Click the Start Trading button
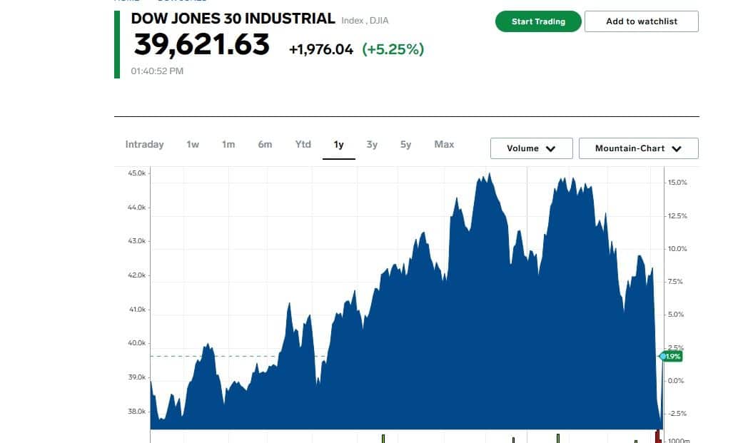Viewport: 738px width, 443px height. [x=538, y=21]
